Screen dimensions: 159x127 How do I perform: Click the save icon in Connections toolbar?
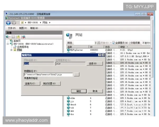point(13,37)
